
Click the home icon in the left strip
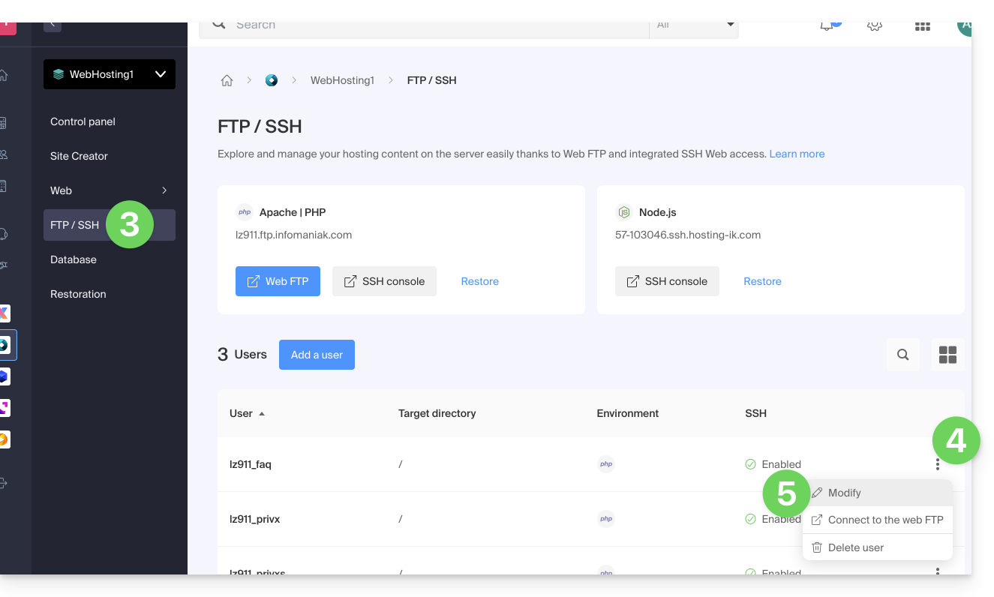click(4, 75)
